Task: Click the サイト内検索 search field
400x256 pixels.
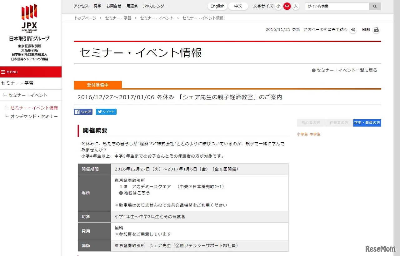Action: click(337, 6)
